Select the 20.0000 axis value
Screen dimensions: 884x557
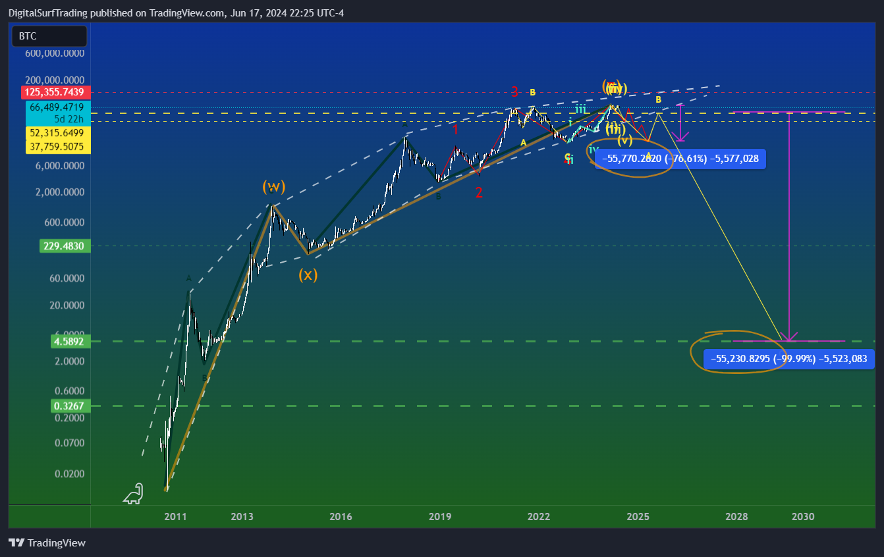[x=67, y=305]
